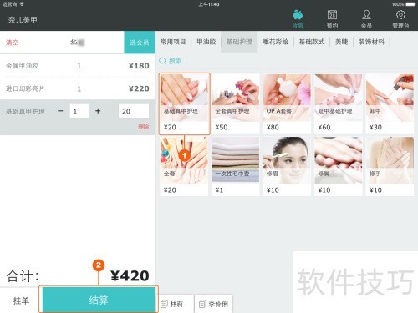Click the Wi-Fi icon in the status bar
Image resolution: width=418 pixels, height=313 pixels.
(22, 4)
